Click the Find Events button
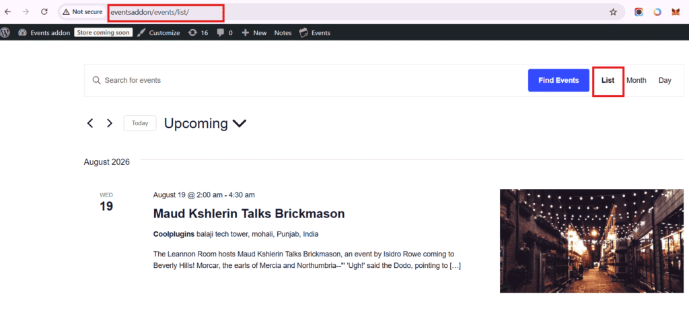This screenshot has width=689, height=321. tap(558, 81)
